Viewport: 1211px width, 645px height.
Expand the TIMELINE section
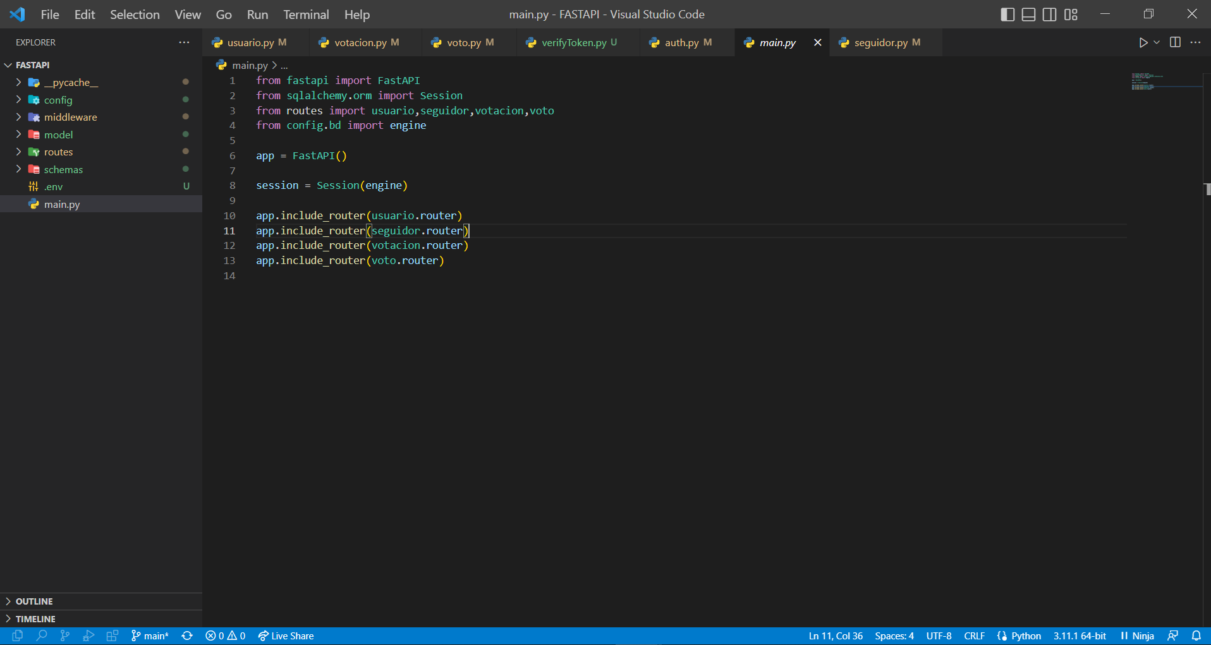click(101, 619)
